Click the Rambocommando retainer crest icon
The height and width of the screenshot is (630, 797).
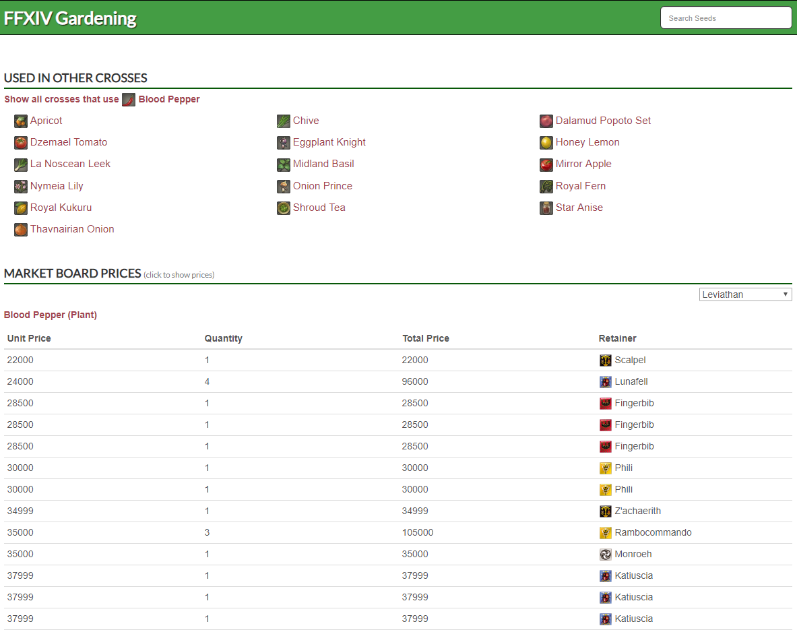click(x=606, y=533)
